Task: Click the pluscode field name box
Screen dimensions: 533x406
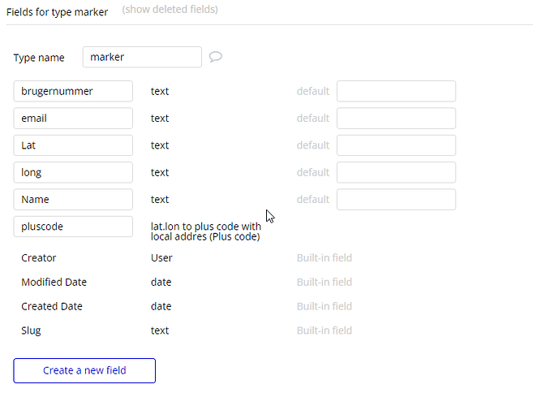Action: (x=73, y=227)
